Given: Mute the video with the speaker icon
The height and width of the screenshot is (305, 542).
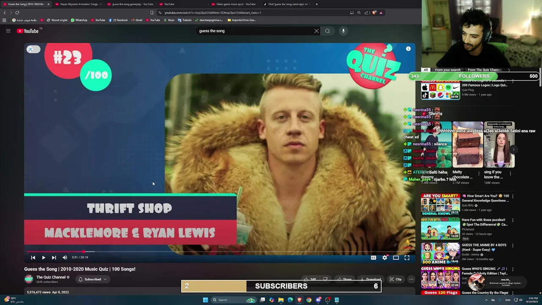Looking at the screenshot, I should pyautogui.click(x=65, y=258).
